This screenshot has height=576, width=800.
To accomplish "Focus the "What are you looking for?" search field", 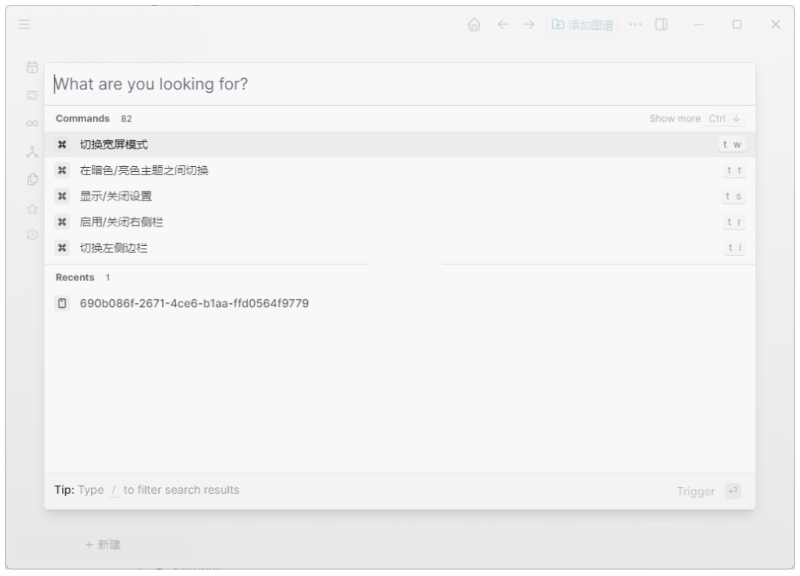I will 399,84.
